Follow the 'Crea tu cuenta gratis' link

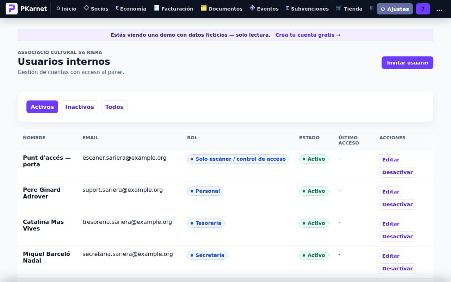[x=308, y=35]
